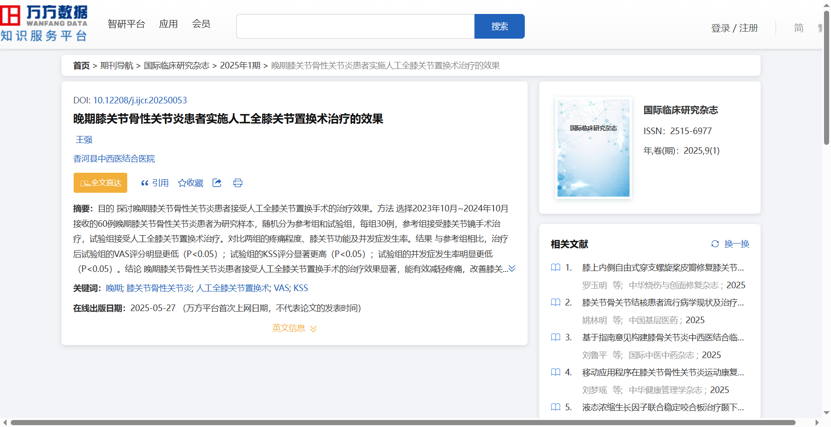Click the Wanfang Data logo
This screenshot has height=427, width=831.
[x=44, y=23]
